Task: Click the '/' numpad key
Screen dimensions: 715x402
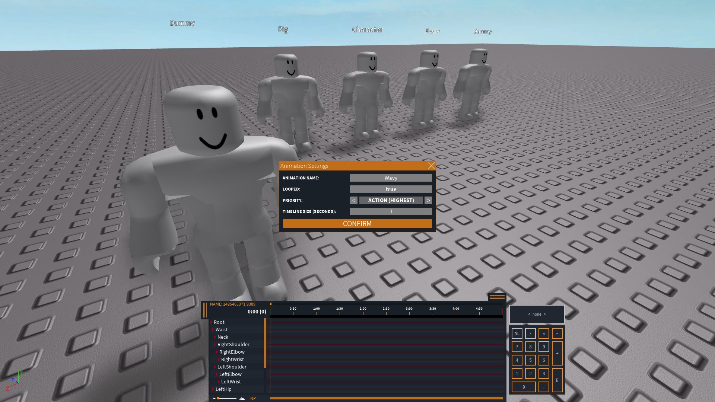Action: click(x=530, y=334)
